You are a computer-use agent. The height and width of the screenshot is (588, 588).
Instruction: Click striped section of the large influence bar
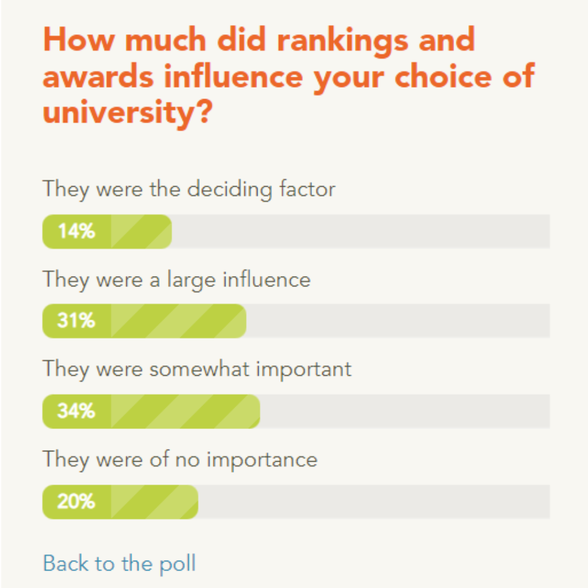(179, 321)
